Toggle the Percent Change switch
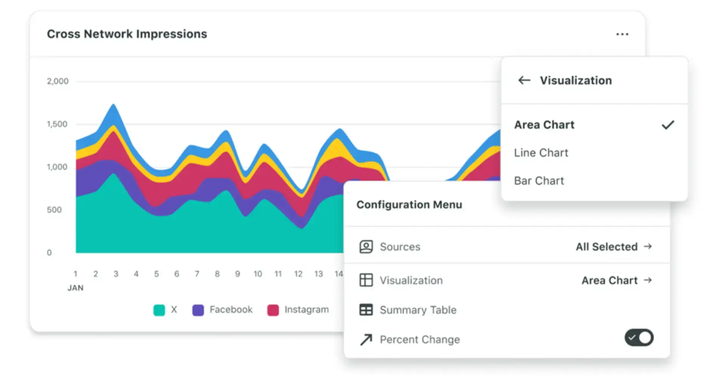Screen dimensions: 726x386 pyautogui.click(x=639, y=338)
